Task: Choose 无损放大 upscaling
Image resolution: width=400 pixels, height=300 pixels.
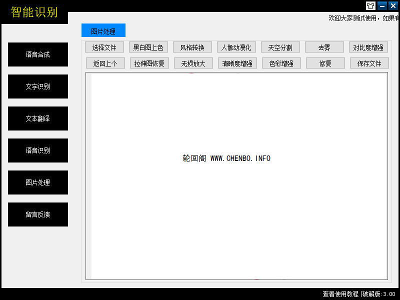Action: [193, 63]
